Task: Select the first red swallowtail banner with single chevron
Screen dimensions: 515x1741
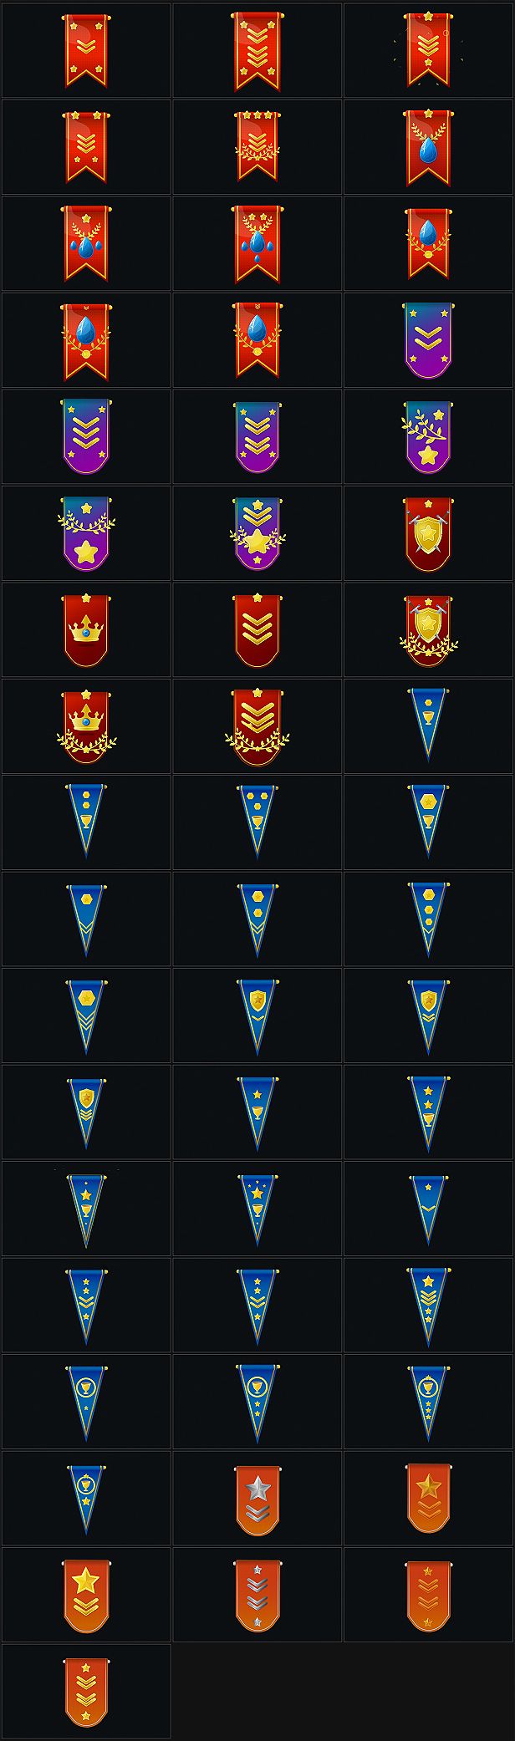Action: click(x=86, y=51)
